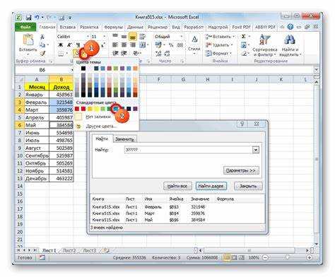
Task: Click the Параметры >> button
Action: (241, 170)
